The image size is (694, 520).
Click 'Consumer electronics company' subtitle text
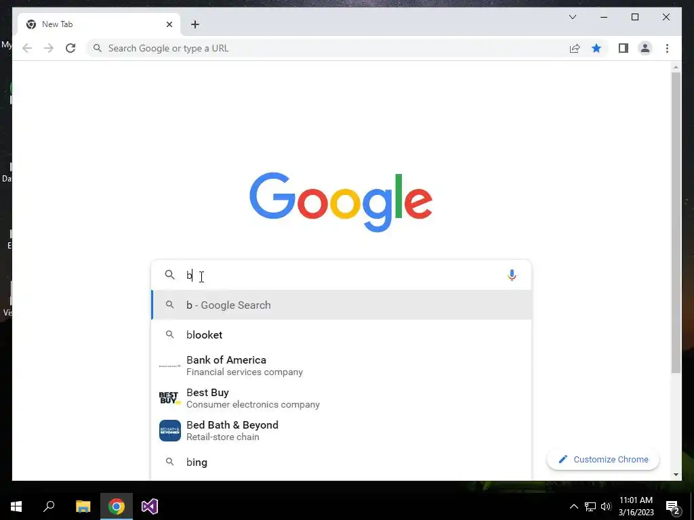pyautogui.click(x=253, y=405)
